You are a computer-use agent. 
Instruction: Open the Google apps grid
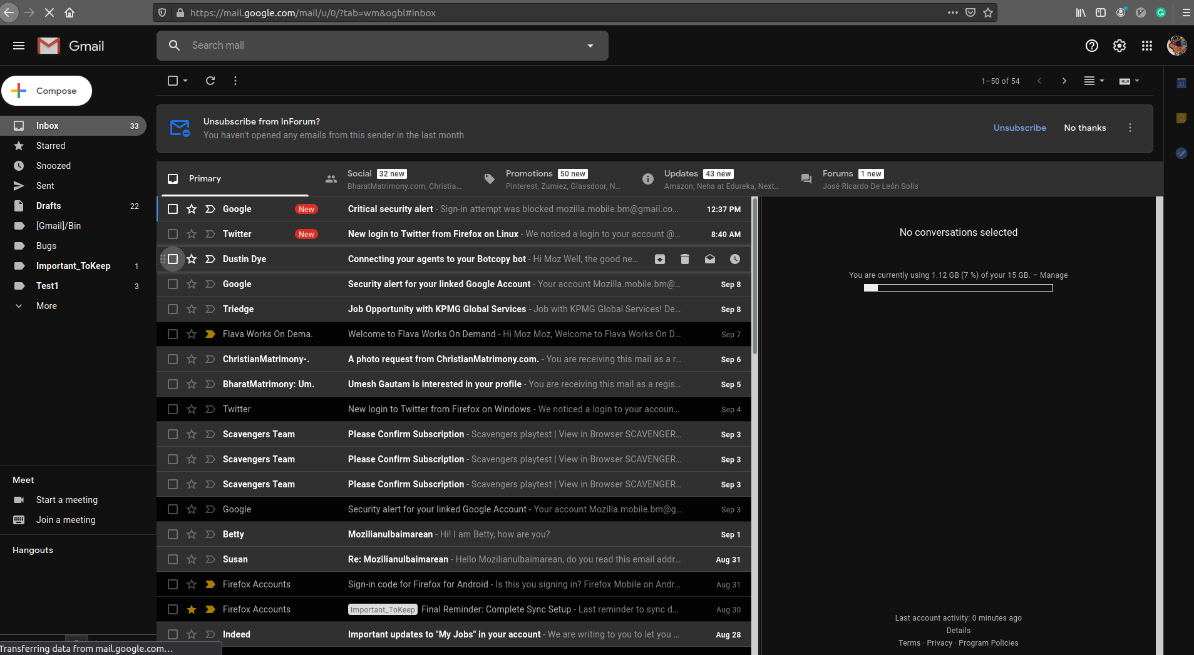pos(1146,45)
